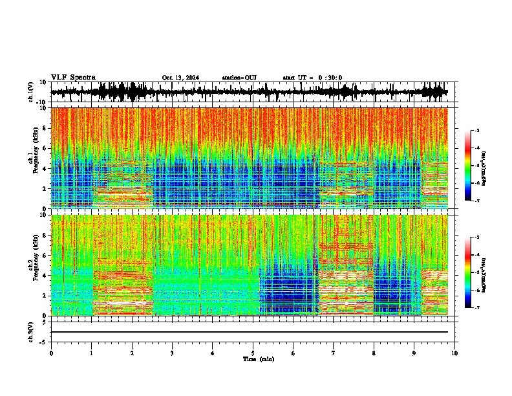Click the "10" label on the time axis
512x396 pixels.
[454, 353]
